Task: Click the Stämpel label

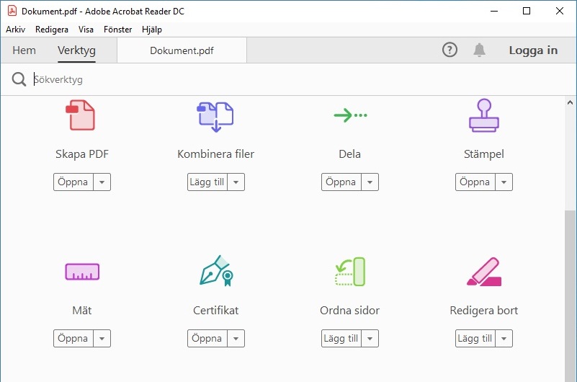Action: coord(484,154)
